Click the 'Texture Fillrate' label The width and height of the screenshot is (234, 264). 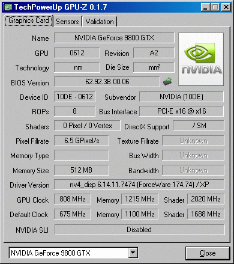(x=138, y=141)
